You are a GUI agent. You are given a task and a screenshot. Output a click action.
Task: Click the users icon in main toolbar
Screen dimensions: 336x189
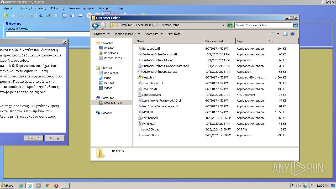pyautogui.click(x=48, y=15)
